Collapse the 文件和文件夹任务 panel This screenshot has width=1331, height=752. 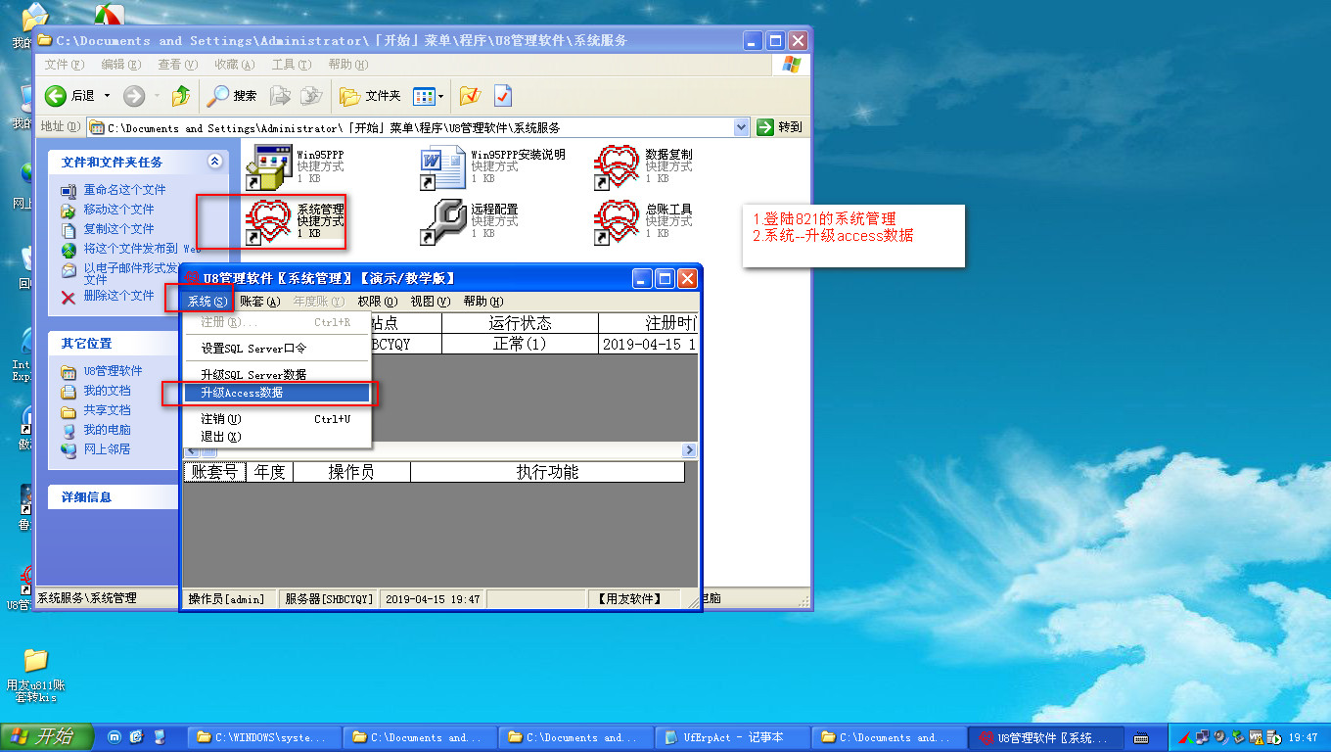pos(215,162)
